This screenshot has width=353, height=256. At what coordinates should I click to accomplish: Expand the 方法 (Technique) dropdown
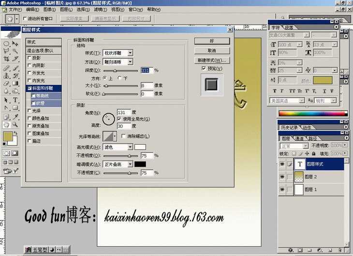tap(131, 62)
